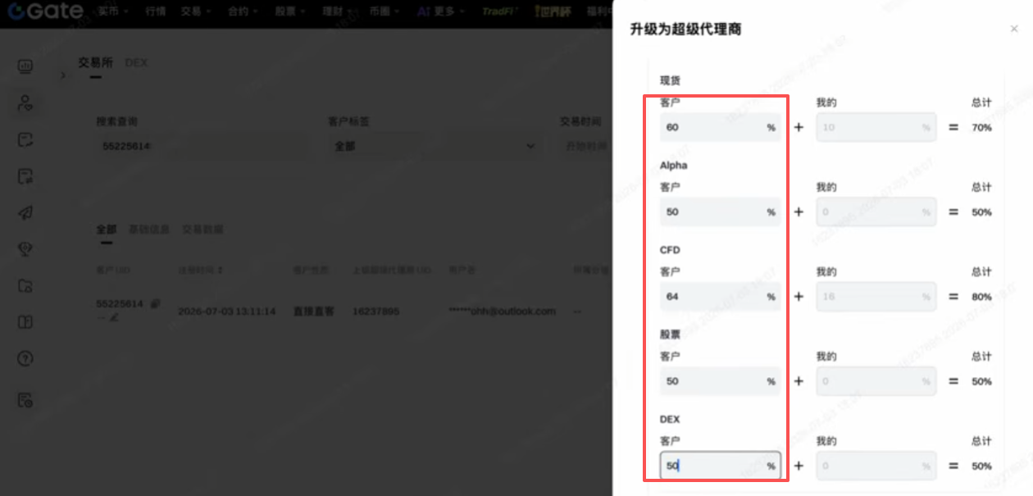
Task: Click the edit pencil under UID 55225614
Action: click(113, 317)
